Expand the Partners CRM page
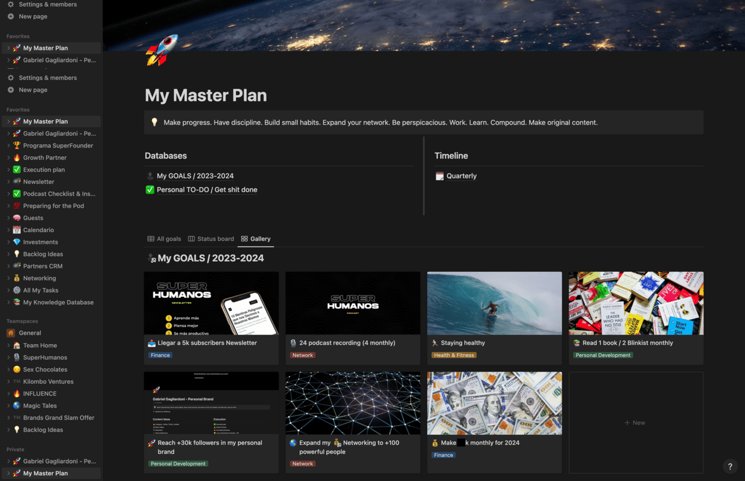Viewport: 745px width, 481px height. 8,266
